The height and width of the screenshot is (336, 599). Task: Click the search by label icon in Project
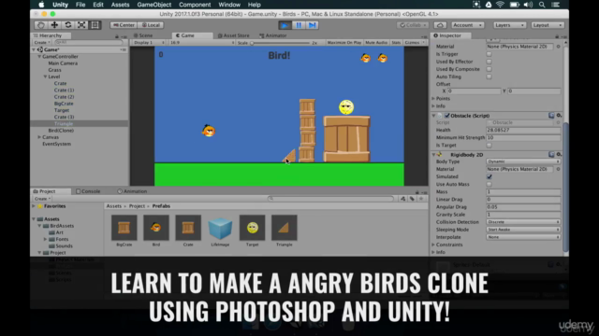point(412,199)
